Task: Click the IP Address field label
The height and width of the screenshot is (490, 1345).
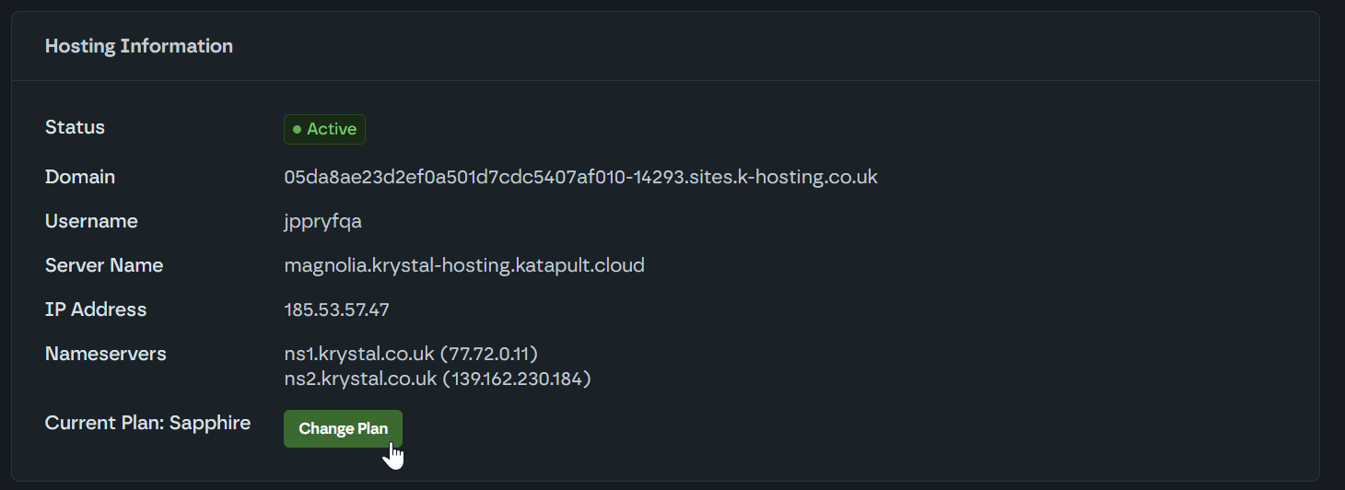Action: pyautogui.click(x=96, y=309)
